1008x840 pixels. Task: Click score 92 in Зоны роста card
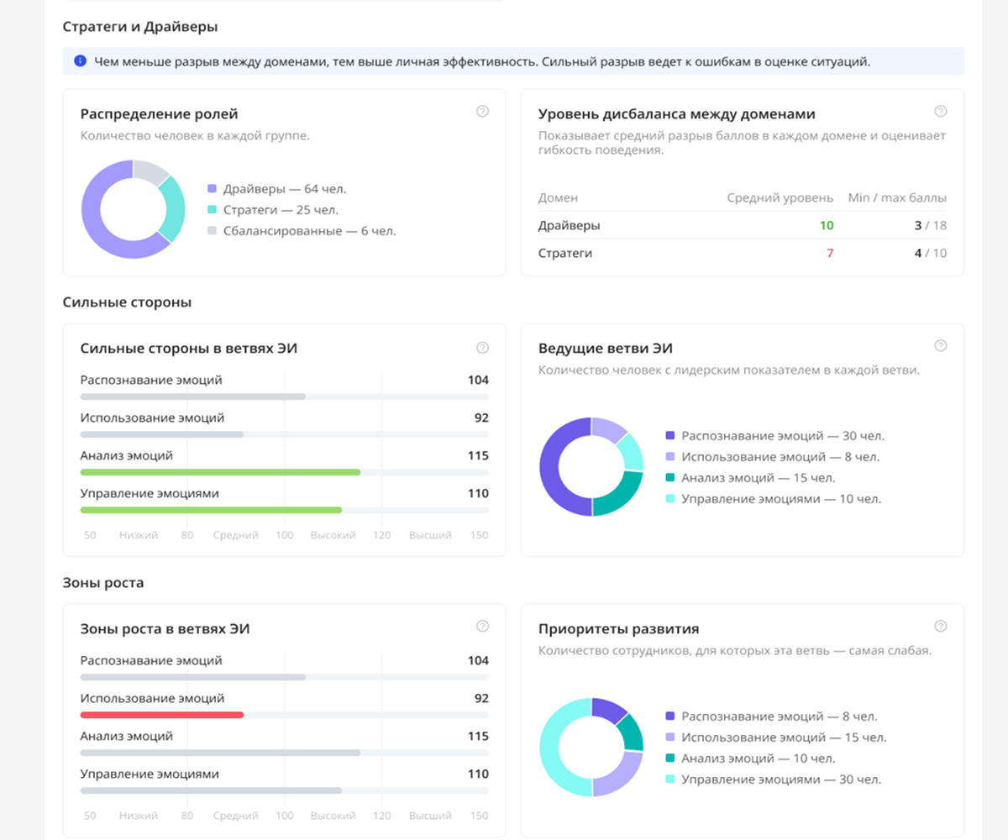pos(481,698)
